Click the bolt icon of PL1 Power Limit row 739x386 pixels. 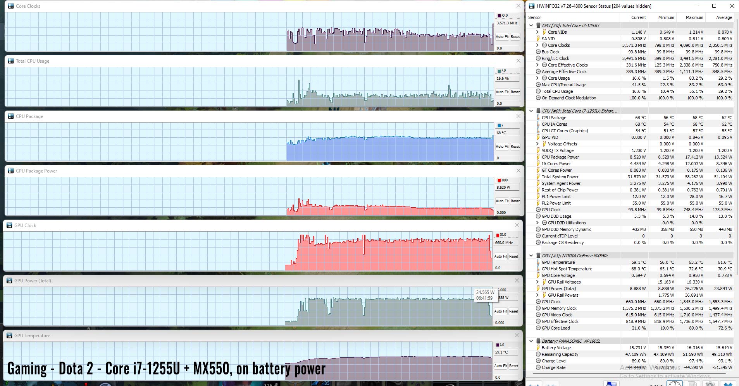(538, 196)
